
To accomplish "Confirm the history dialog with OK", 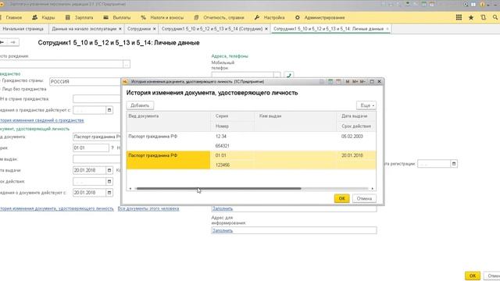I will coord(342,198).
